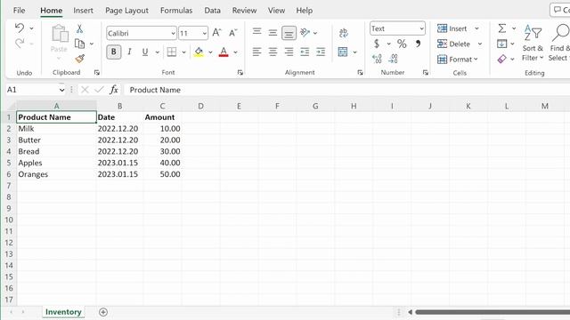The width and height of the screenshot is (570, 320).
Task: Expand the Undo history dropdown arrow
Action: [32, 28]
